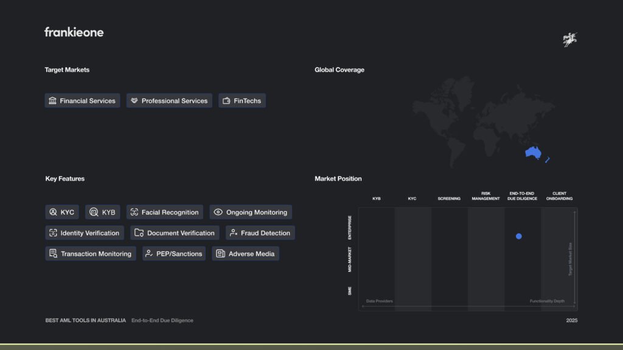
Task: Select the Adverse Media chip
Action: [246, 253]
